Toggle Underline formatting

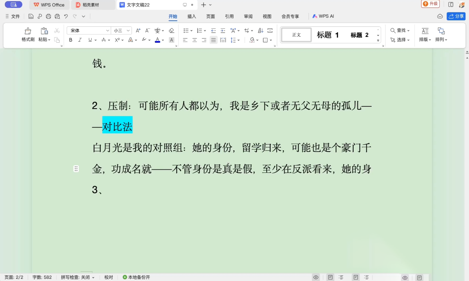click(90, 40)
